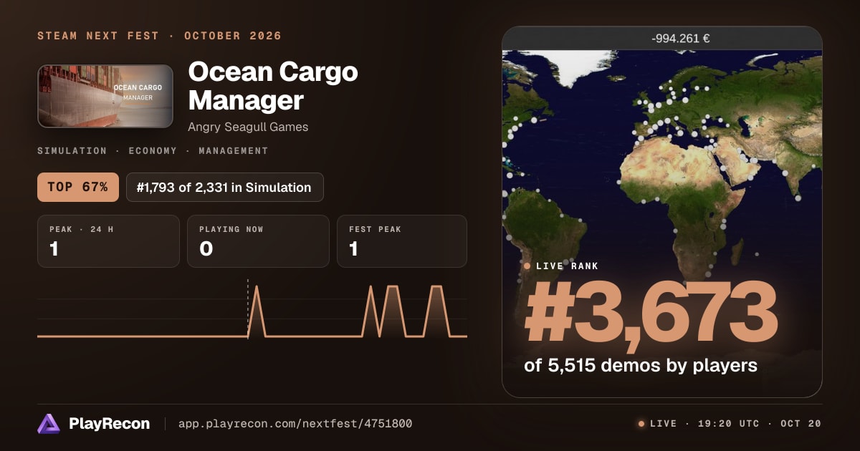Click the OCT 20 date

coord(800,424)
